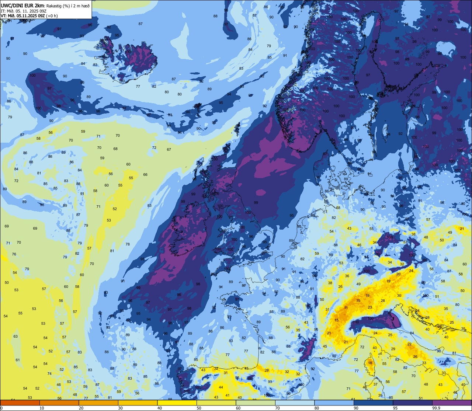This screenshot has height=411, width=472.
Task: Pick the yellow-green 50–60 legend swatch
Action: pyautogui.click(x=216, y=403)
